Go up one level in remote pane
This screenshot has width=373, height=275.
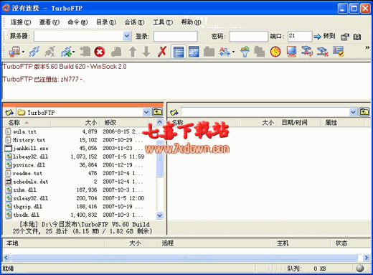364,112
